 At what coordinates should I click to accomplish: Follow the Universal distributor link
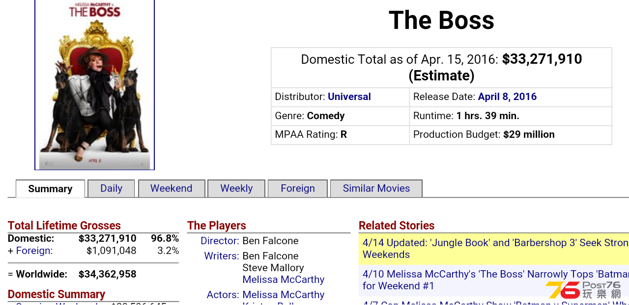click(x=349, y=97)
